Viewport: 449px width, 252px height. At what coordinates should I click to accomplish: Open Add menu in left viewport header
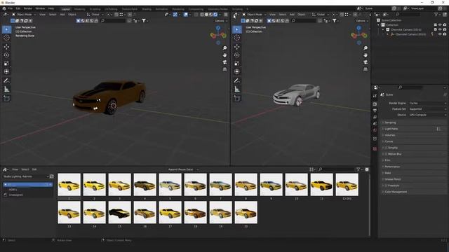62,14
